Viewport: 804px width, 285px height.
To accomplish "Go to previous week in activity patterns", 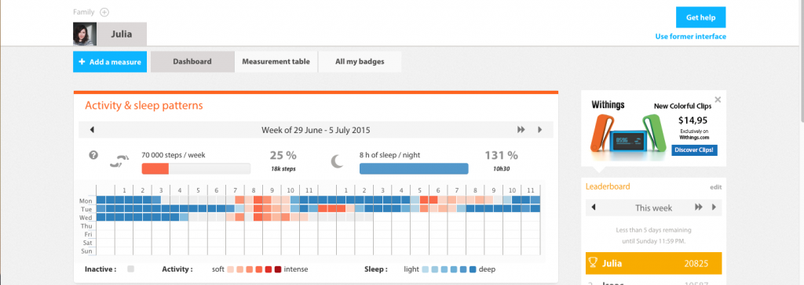I will click(x=92, y=130).
